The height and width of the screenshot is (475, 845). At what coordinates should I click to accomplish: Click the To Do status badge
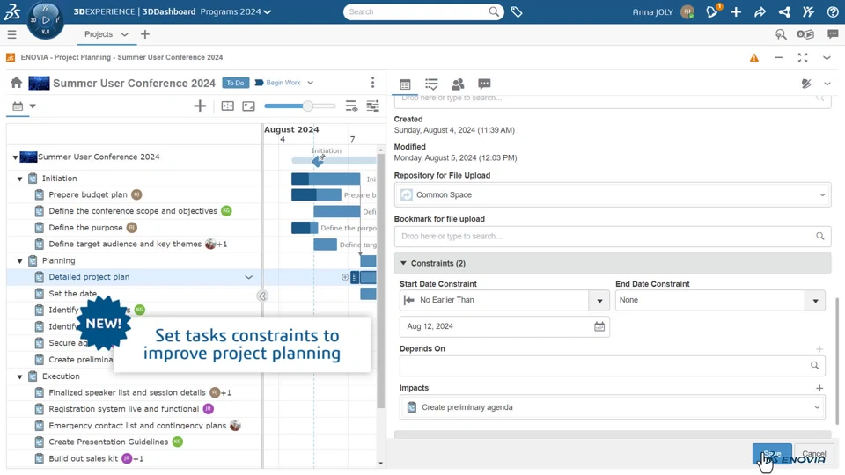235,83
